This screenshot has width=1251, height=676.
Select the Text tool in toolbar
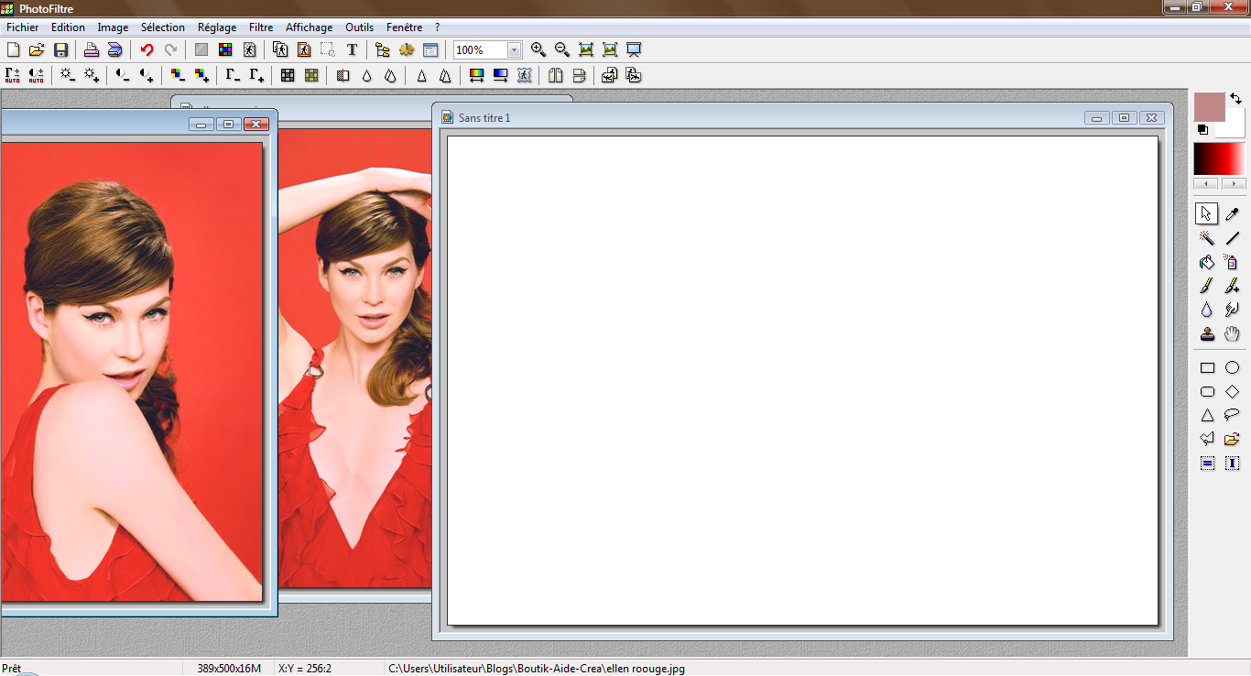click(352, 50)
